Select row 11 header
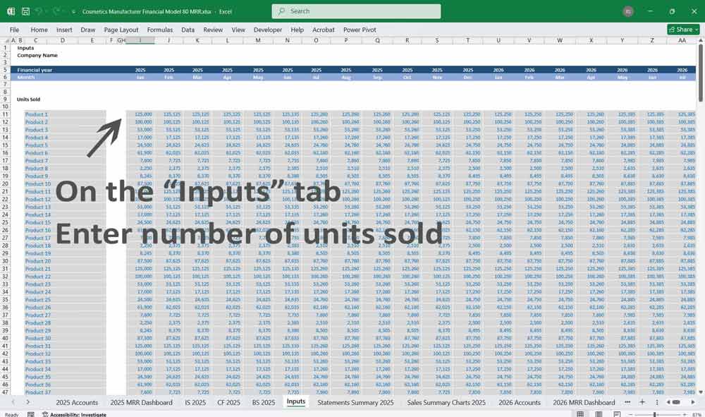 [6, 114]
